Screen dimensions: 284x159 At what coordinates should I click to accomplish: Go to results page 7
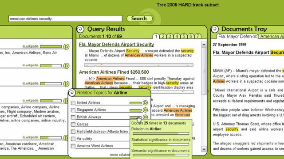(x=197, y=36)
